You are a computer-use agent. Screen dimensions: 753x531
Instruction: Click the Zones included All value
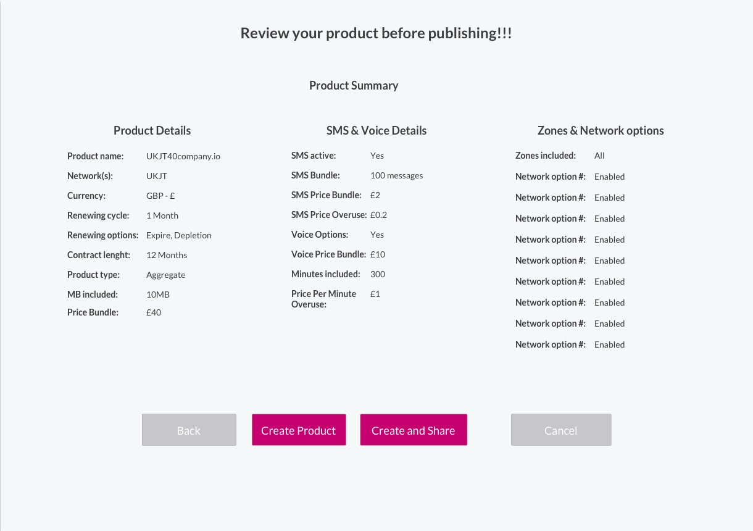599,156
